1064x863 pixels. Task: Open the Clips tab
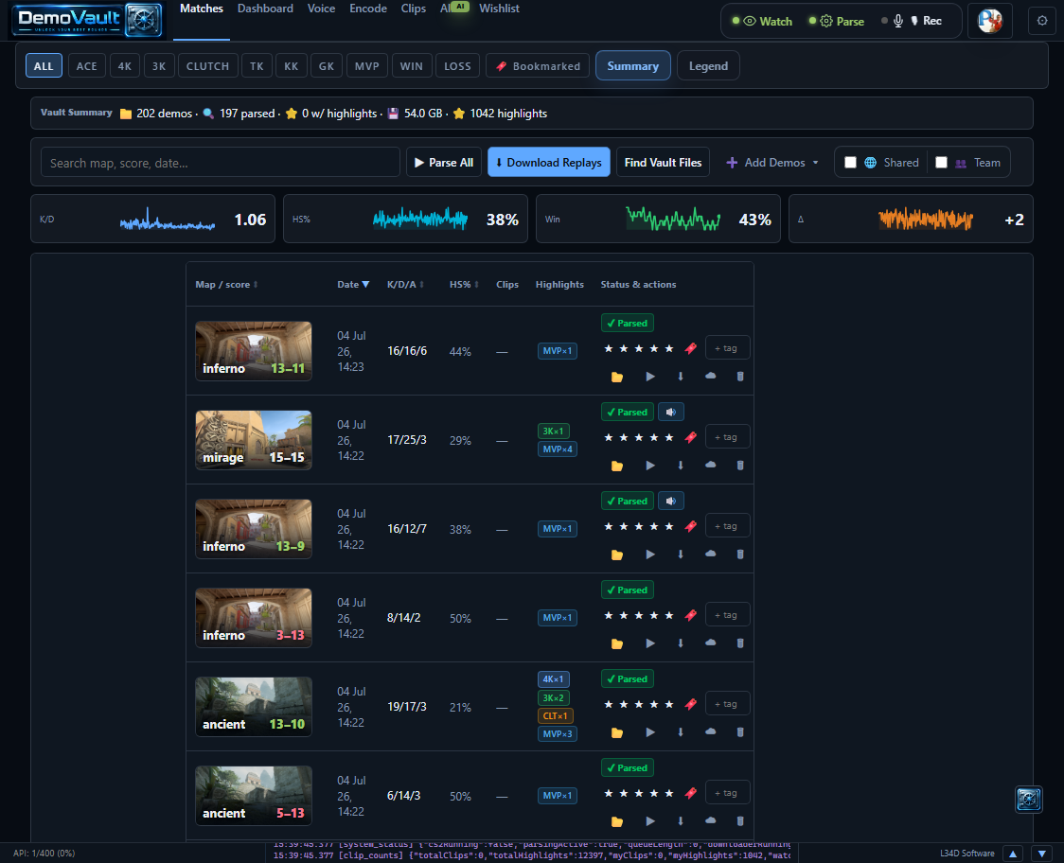point(414,9)
